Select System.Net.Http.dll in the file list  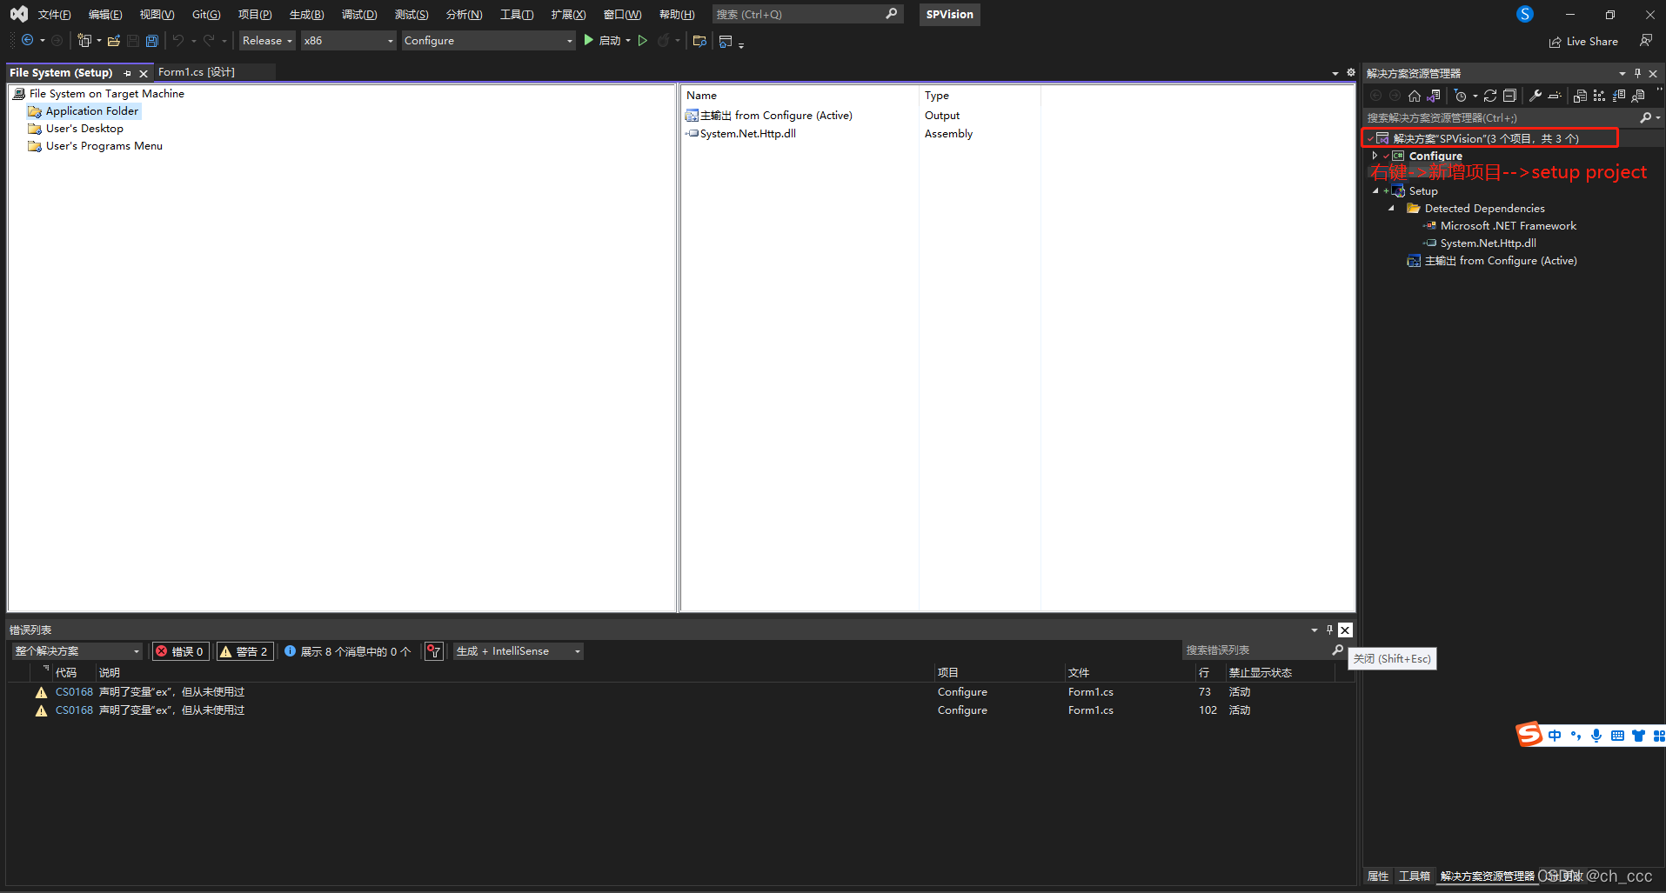point(741,134)
